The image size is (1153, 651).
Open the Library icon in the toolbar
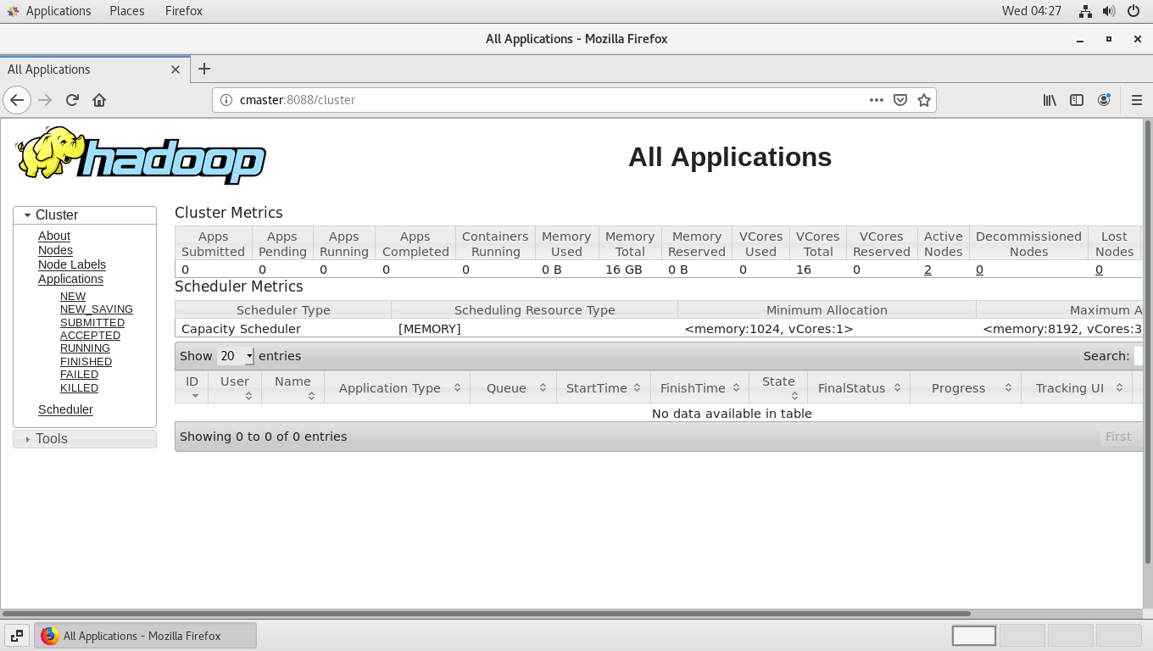(1050, 100)
